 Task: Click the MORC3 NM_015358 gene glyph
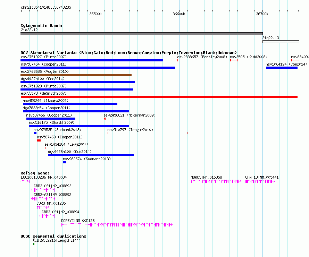coord(216,181)
